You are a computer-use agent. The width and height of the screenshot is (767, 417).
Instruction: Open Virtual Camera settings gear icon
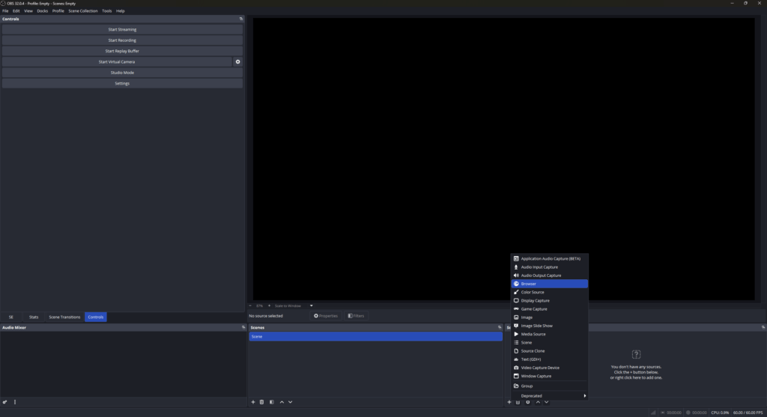(237, 62)
